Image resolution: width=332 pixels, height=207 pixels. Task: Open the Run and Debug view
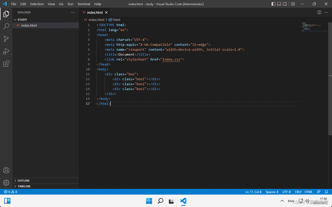pos(6,51)
